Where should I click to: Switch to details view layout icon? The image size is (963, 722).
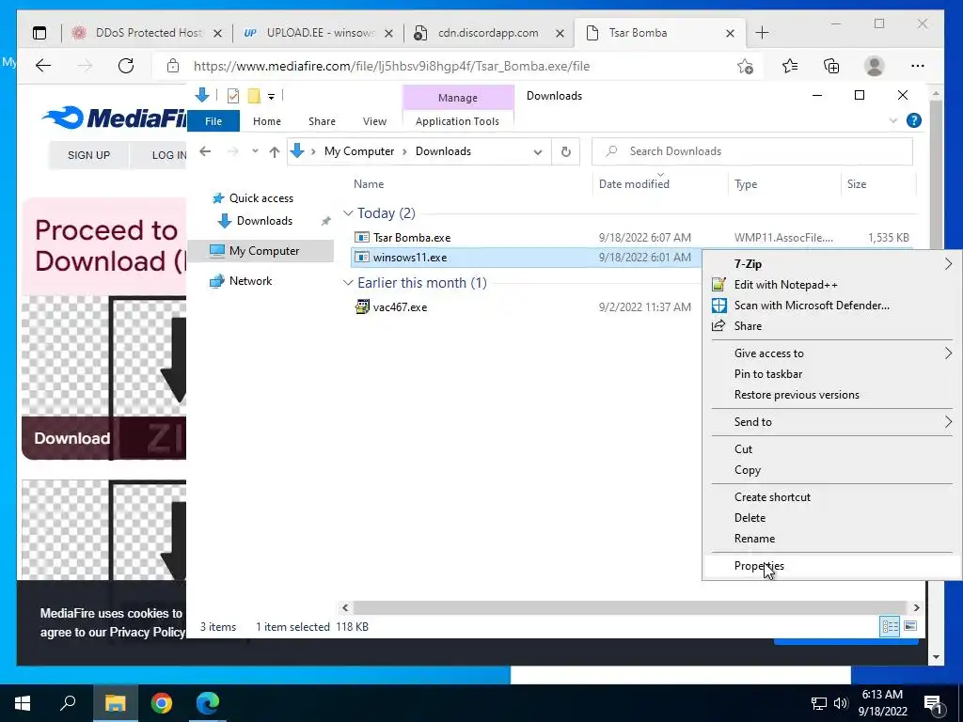click(x=890, y=626)
